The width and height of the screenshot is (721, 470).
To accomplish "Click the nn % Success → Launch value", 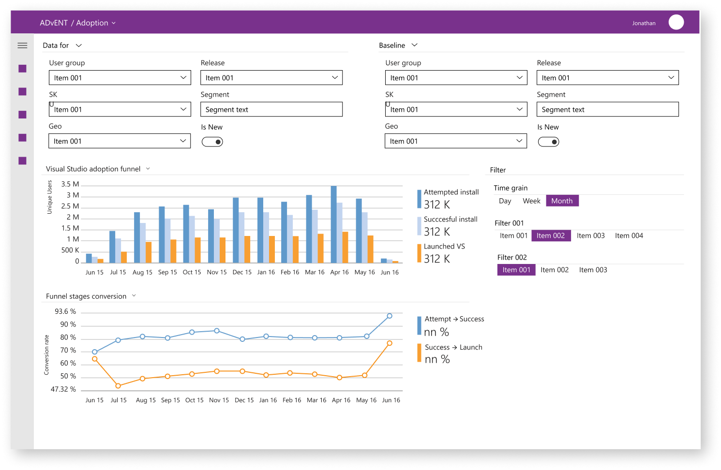I will click(437, 359).
